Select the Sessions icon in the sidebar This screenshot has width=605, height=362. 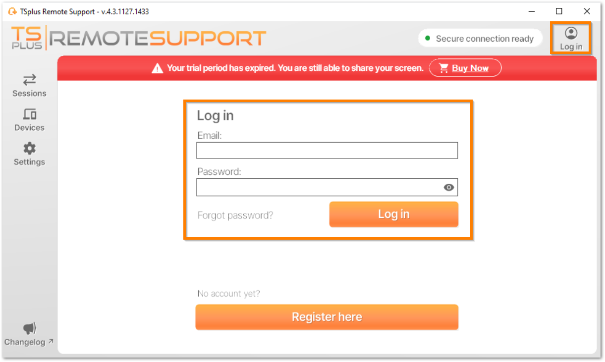click(29, 81)
